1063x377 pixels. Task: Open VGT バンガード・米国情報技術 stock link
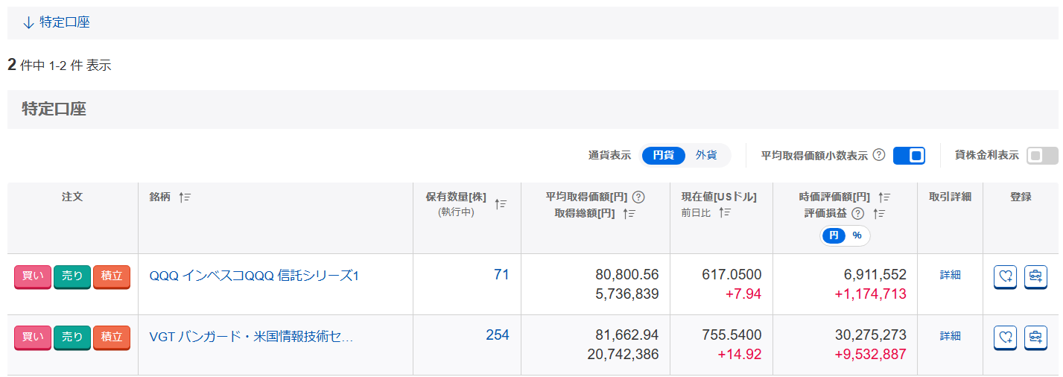[251, 337]
